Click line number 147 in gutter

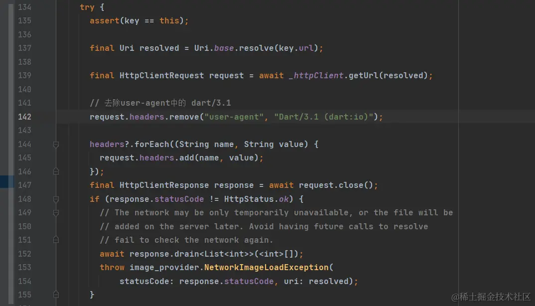pos(24,185)
